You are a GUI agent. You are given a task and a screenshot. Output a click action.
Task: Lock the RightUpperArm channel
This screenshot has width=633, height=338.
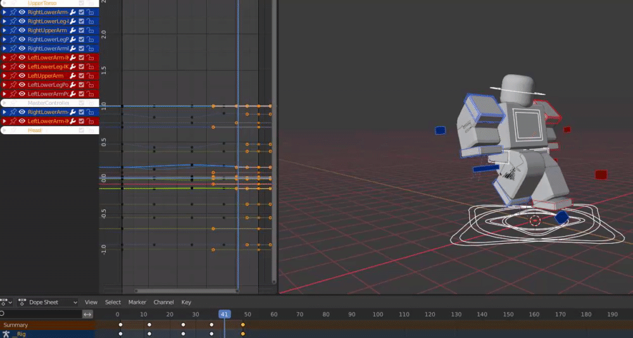[91, 30]
